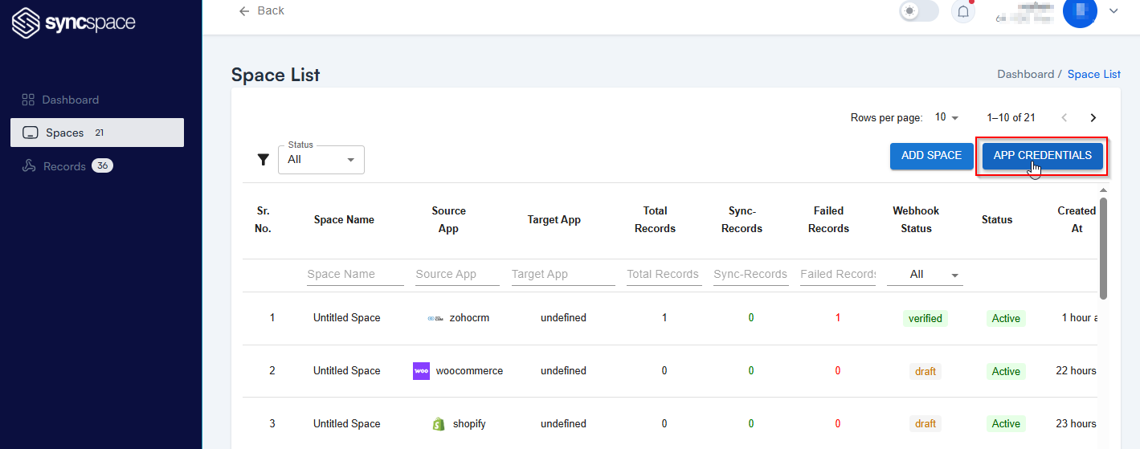Click the filter funnel icon
Viewport: 1140px width, 449px height.
263,160
